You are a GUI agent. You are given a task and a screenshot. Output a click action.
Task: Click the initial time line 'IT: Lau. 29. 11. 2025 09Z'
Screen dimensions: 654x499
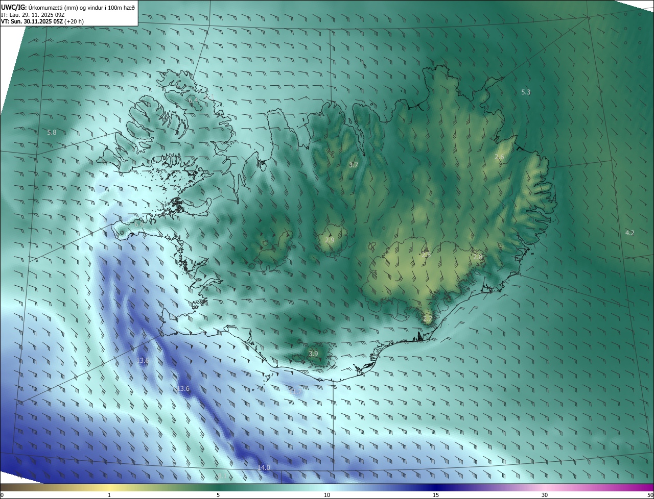(x=33, y=15)
